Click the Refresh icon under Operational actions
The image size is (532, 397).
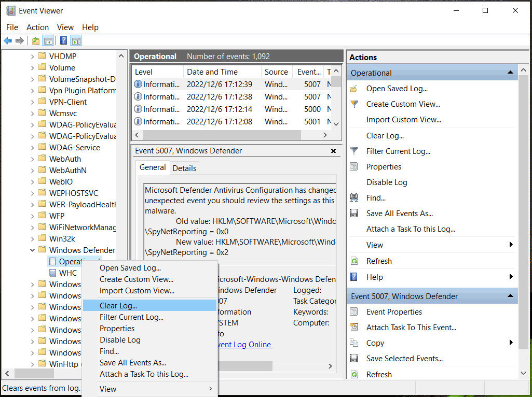(x=354, y=261)
